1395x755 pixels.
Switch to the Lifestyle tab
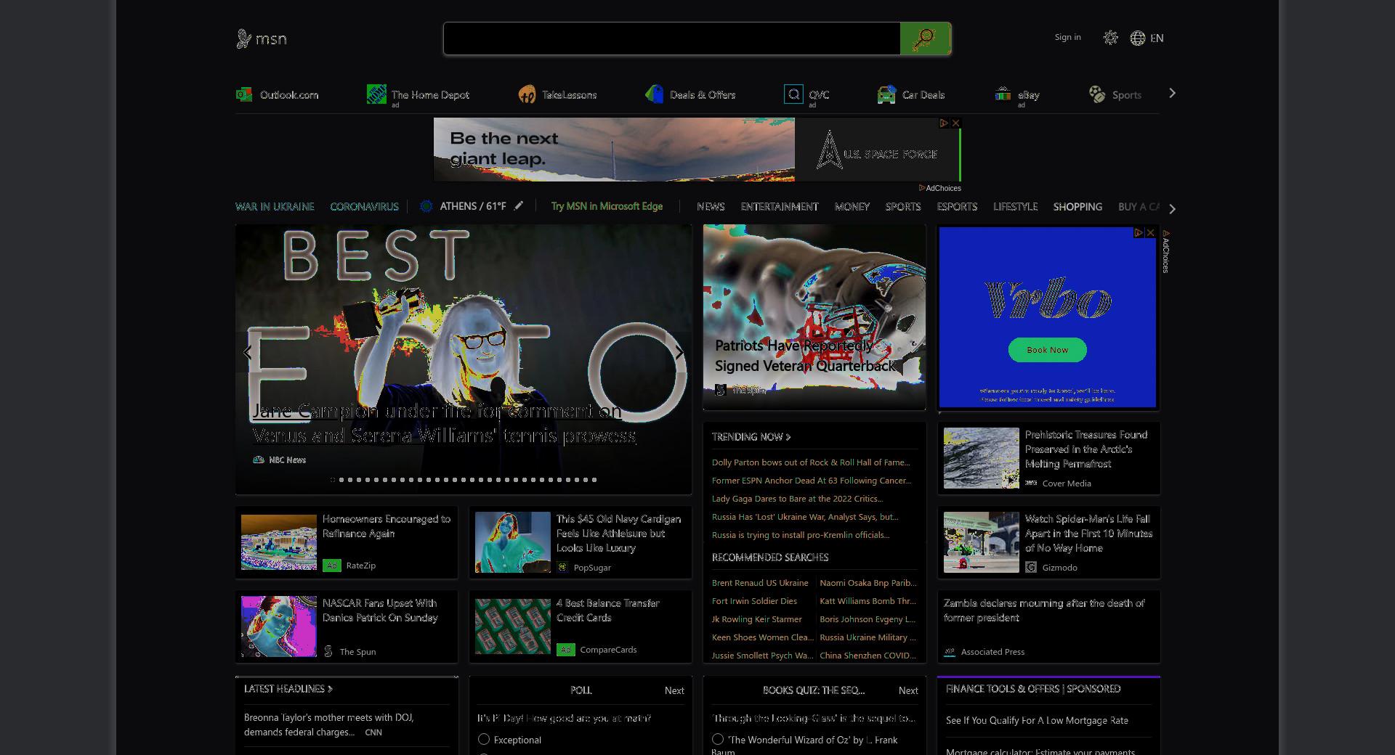pyautogui.click(x=1015, y=206)
